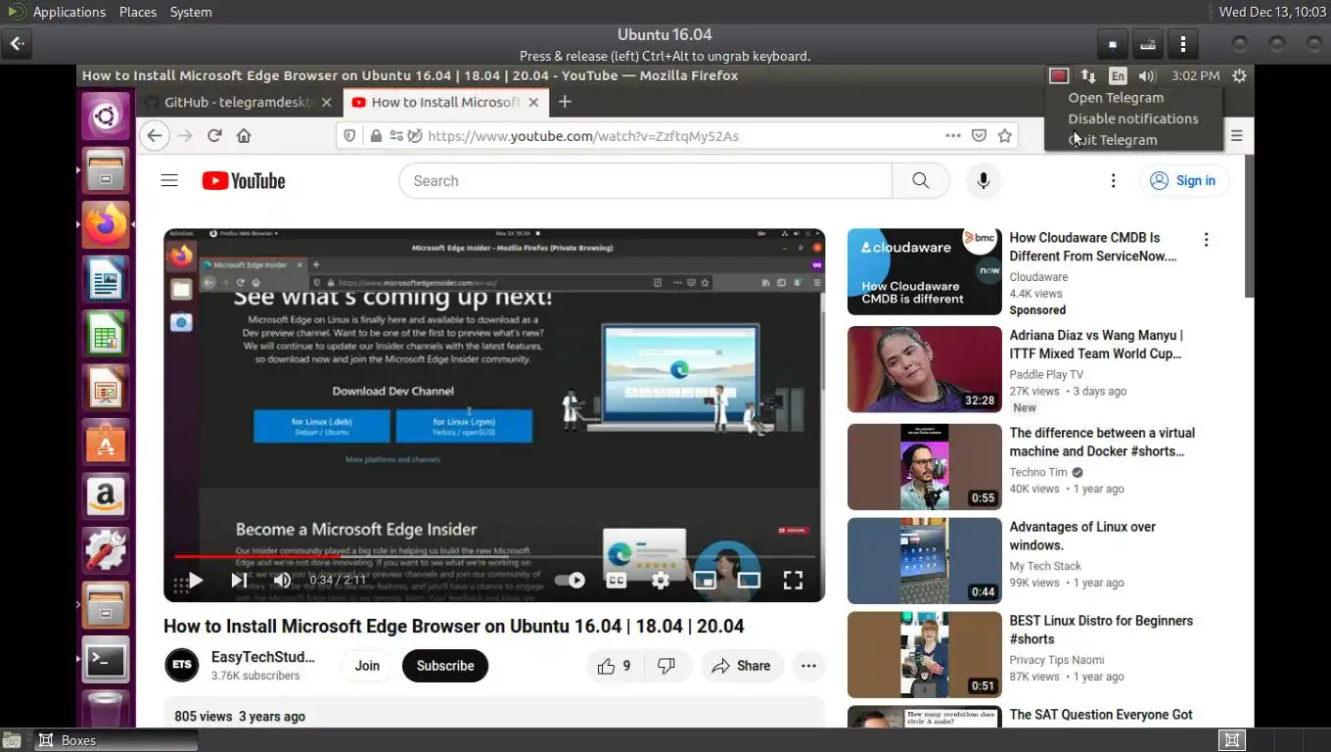Share the video
Screen dimensions: 1331x752
(742, 666)
